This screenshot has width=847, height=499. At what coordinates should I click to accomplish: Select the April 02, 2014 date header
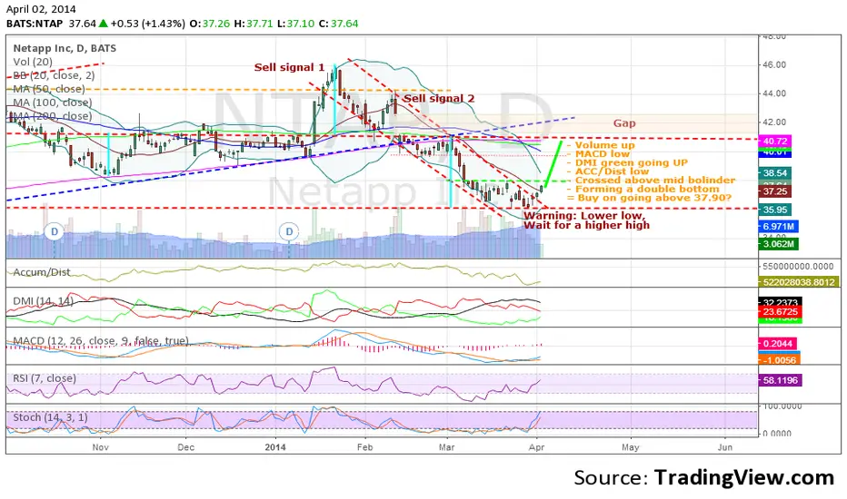[x=41, y=9]
